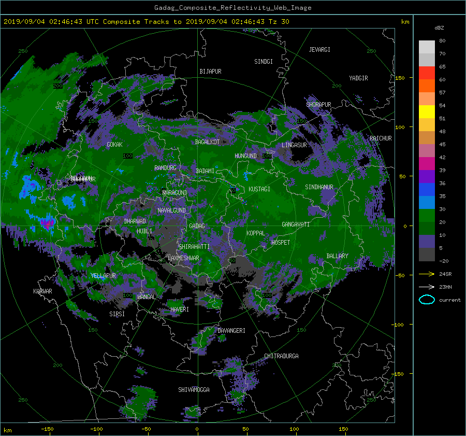Click the JEVARGI city label
The width and height of the screenshot is (466, 436).
pyautogui.click(x=319, y=50)
